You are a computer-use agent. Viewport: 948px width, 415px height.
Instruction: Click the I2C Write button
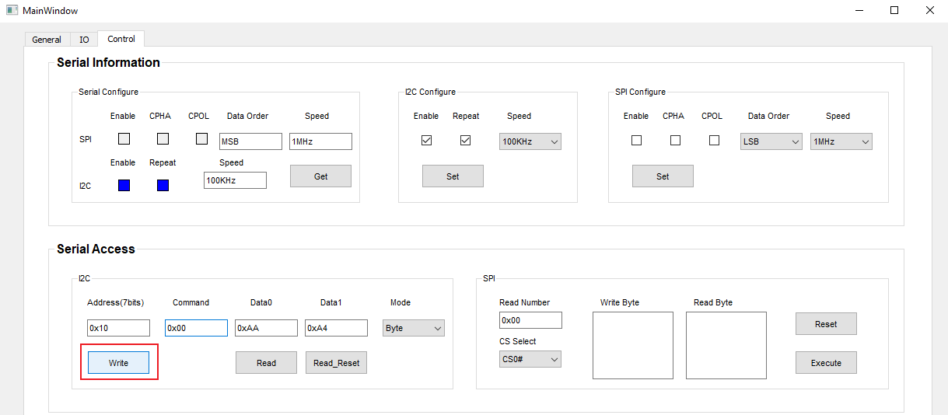pyautogui.click(x=118, y=363)
